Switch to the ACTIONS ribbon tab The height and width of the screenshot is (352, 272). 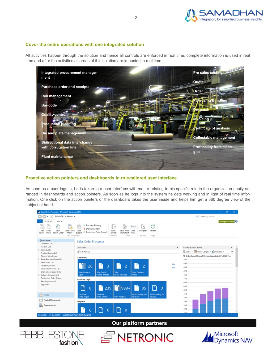49,222
